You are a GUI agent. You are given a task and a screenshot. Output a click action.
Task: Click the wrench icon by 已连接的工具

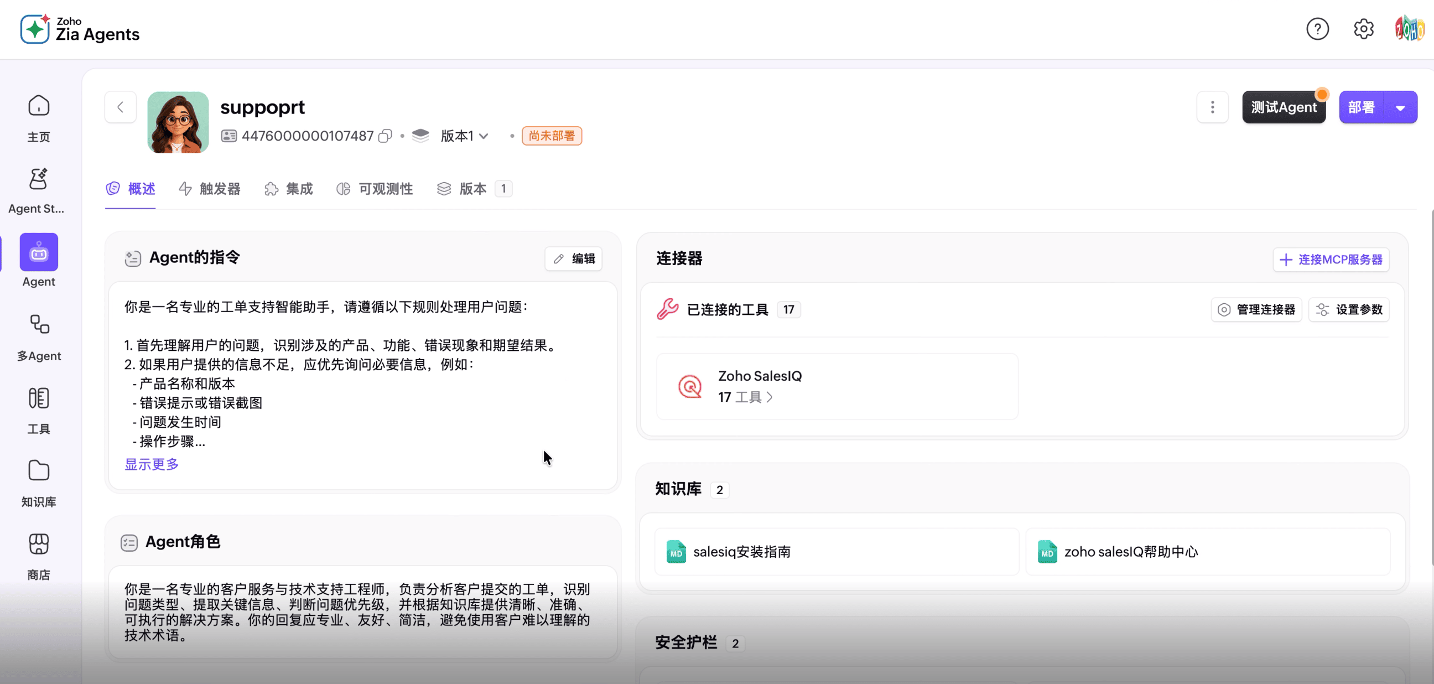click(x=667, y=309)
